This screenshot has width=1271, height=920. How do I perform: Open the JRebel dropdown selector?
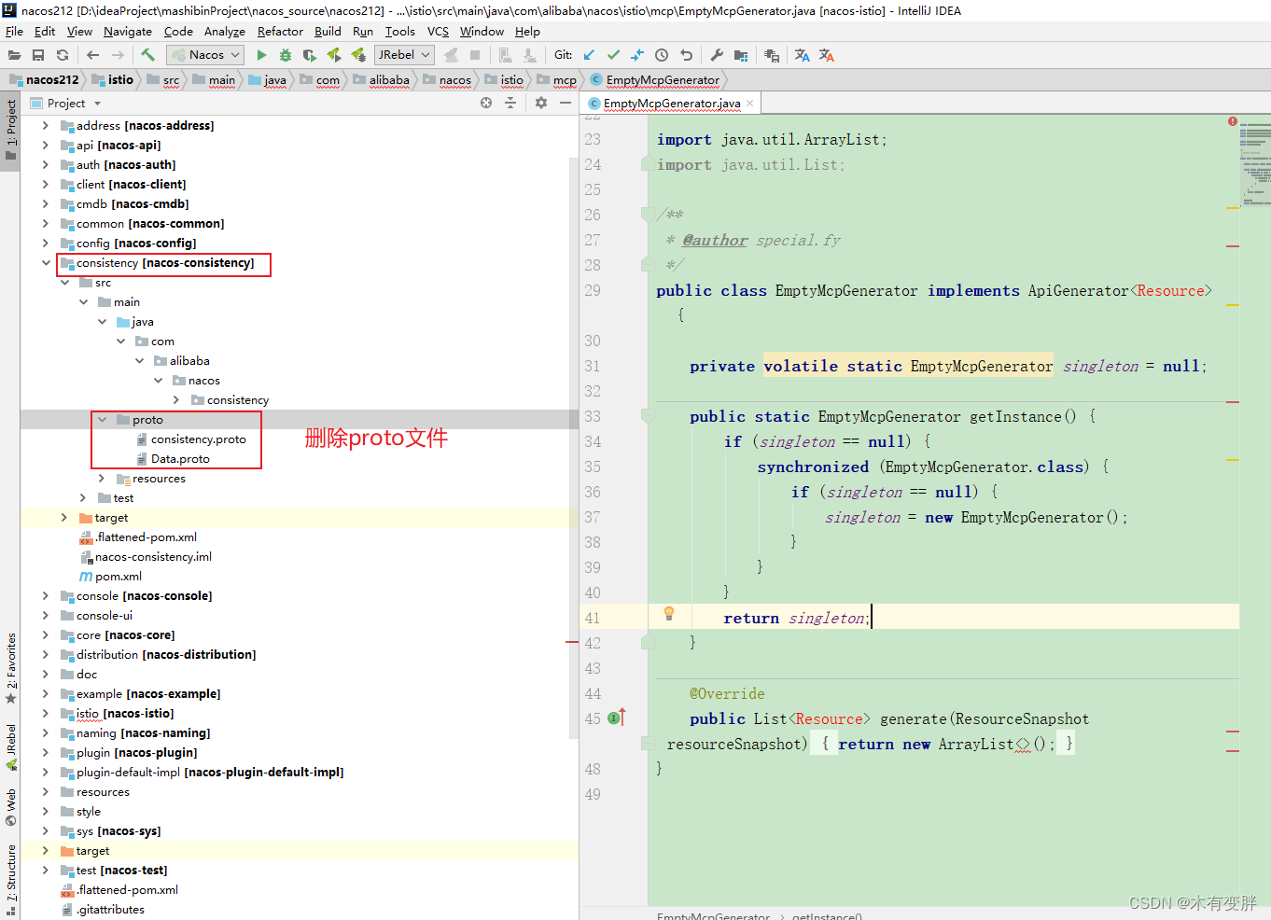pyautogui.click(x=404, y=55)
